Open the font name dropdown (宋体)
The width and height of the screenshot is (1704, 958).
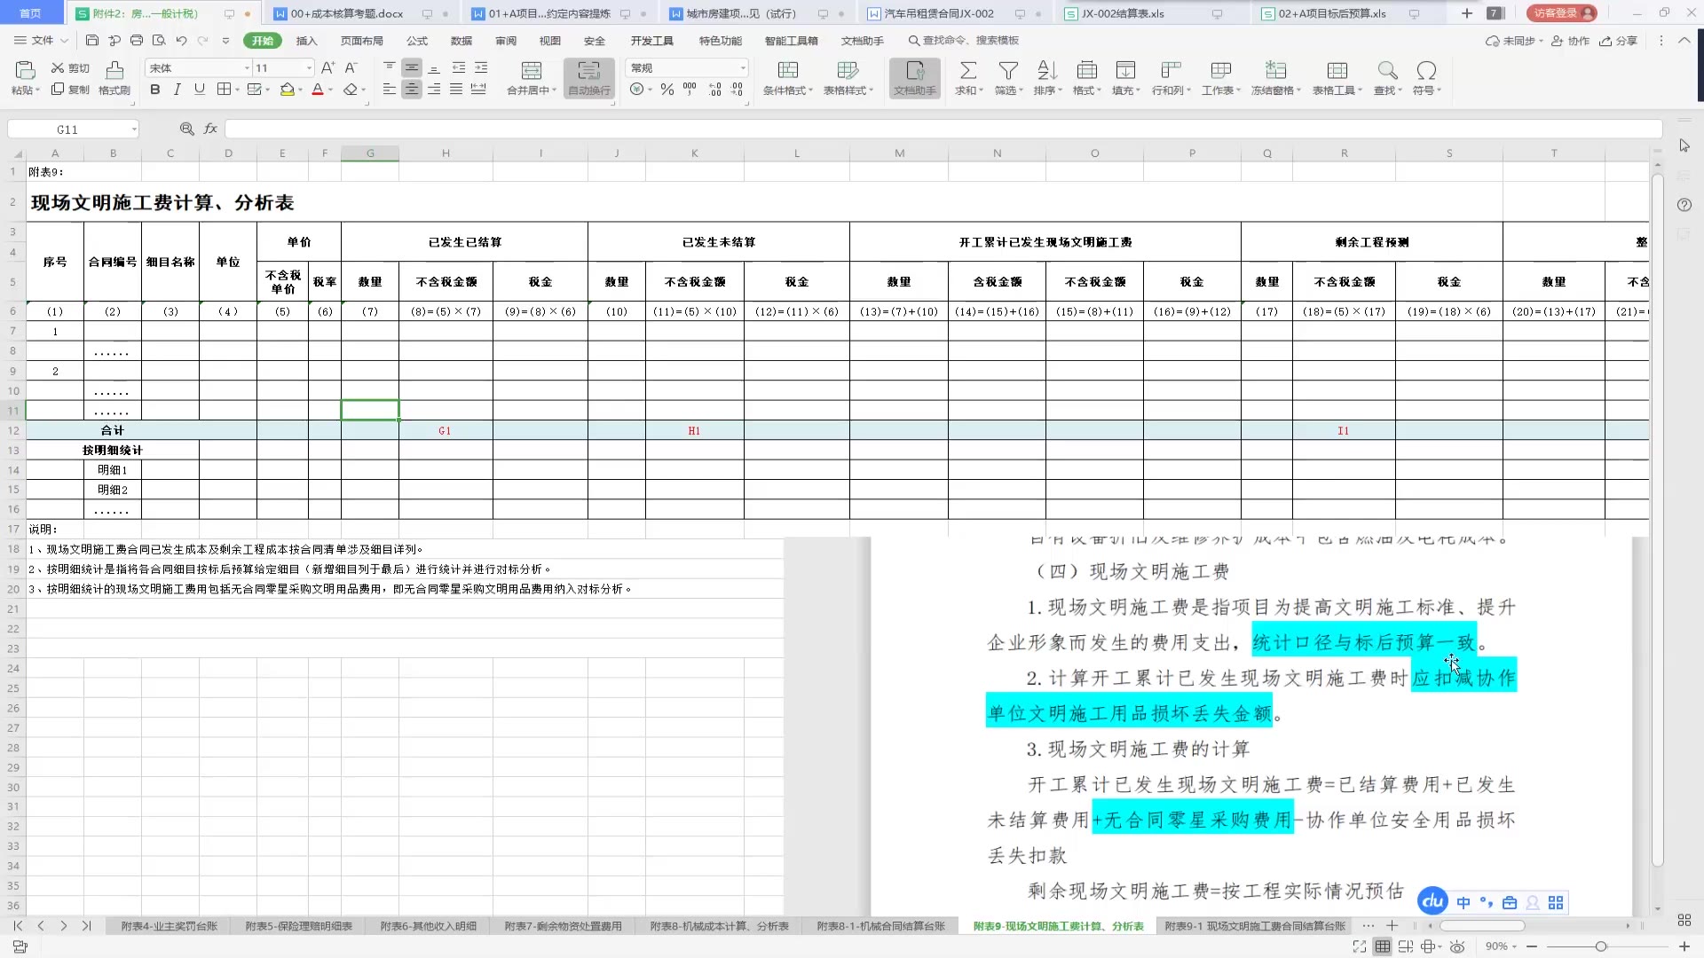tap(247, 68)
